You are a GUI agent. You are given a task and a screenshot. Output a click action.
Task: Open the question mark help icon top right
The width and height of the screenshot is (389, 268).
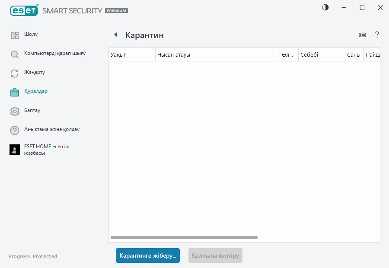pyautogui.click(x=377, y=35)
